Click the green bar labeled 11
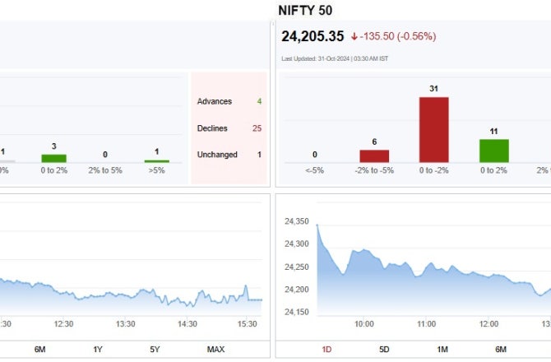 click(x=493, y=151)
